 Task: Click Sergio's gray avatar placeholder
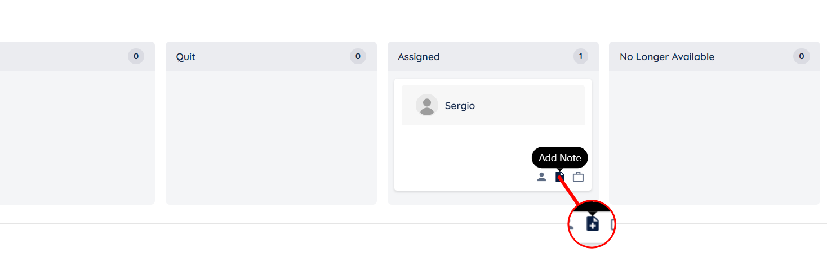(x=427, y=105)
